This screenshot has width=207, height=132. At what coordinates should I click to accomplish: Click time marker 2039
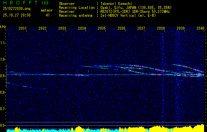tap(181, 28)
